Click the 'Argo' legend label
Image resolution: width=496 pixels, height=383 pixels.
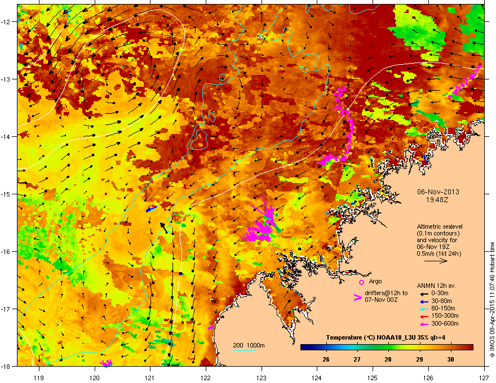pyautogui.click(x=375, y=281)
